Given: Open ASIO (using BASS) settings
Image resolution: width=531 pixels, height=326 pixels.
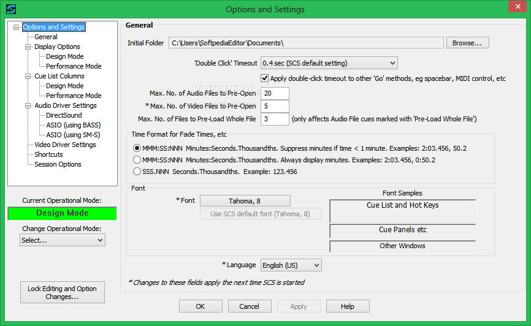Looking at the screenshot, I should (x=73, y=125).
